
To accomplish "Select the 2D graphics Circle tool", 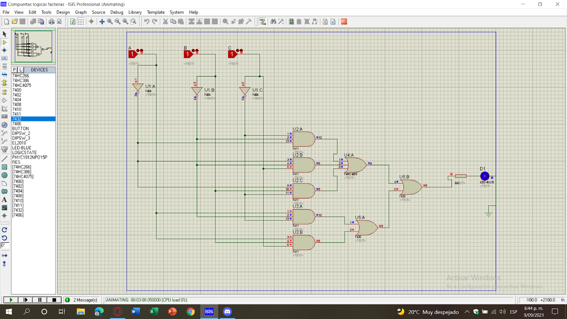I will tap(5, 175).
